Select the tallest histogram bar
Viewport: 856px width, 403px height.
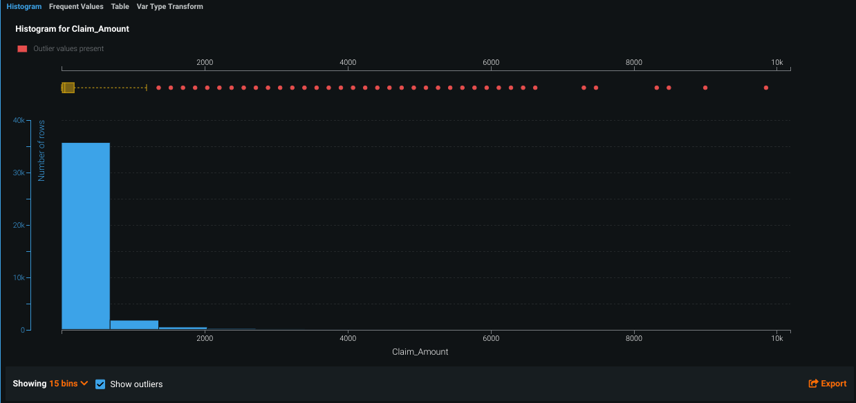86,236
